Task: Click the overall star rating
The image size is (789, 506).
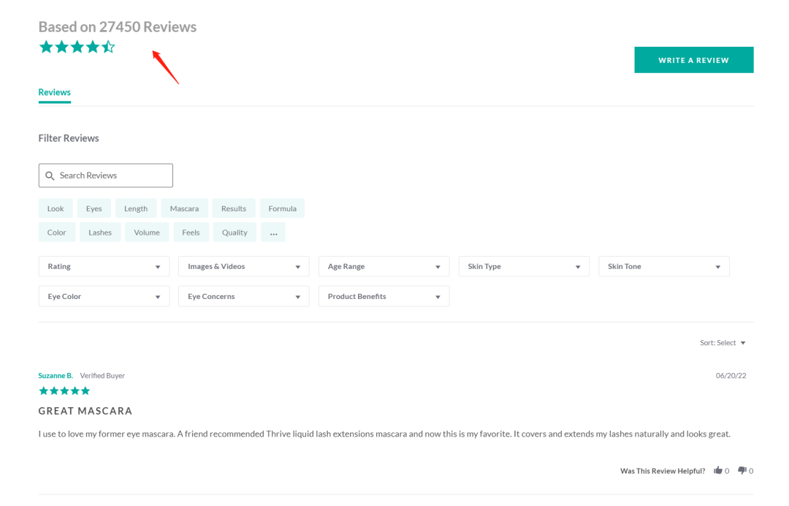Action: (77, 48)
